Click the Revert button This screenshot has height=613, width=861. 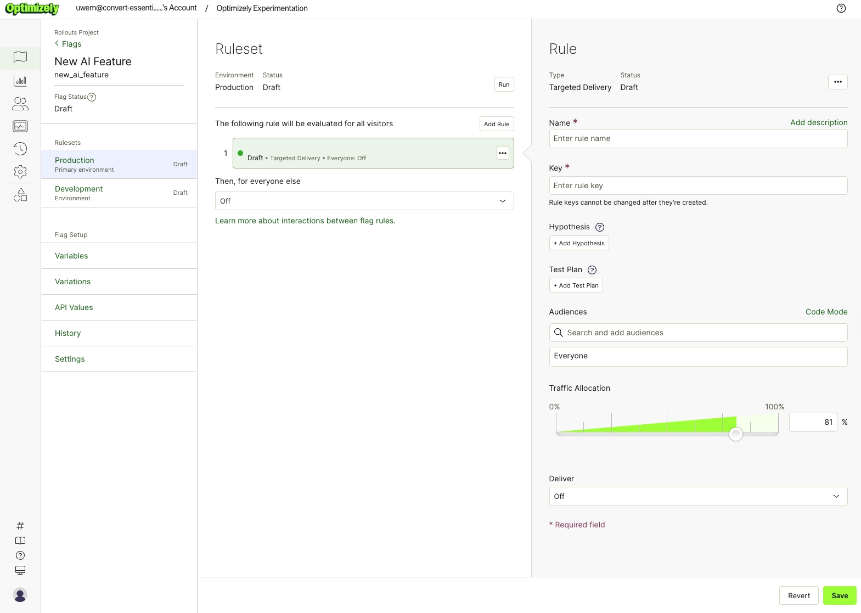point(798,595)
